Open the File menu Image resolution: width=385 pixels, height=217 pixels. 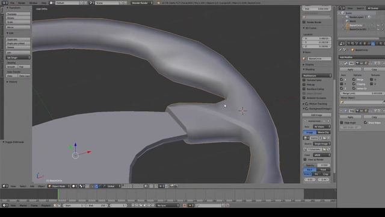click(x=12, y=3)
